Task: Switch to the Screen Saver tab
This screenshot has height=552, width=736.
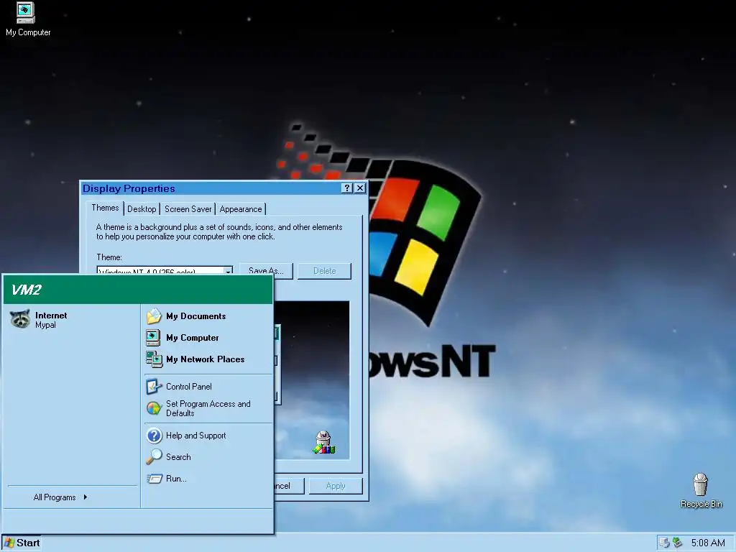Action: [188, 209]
